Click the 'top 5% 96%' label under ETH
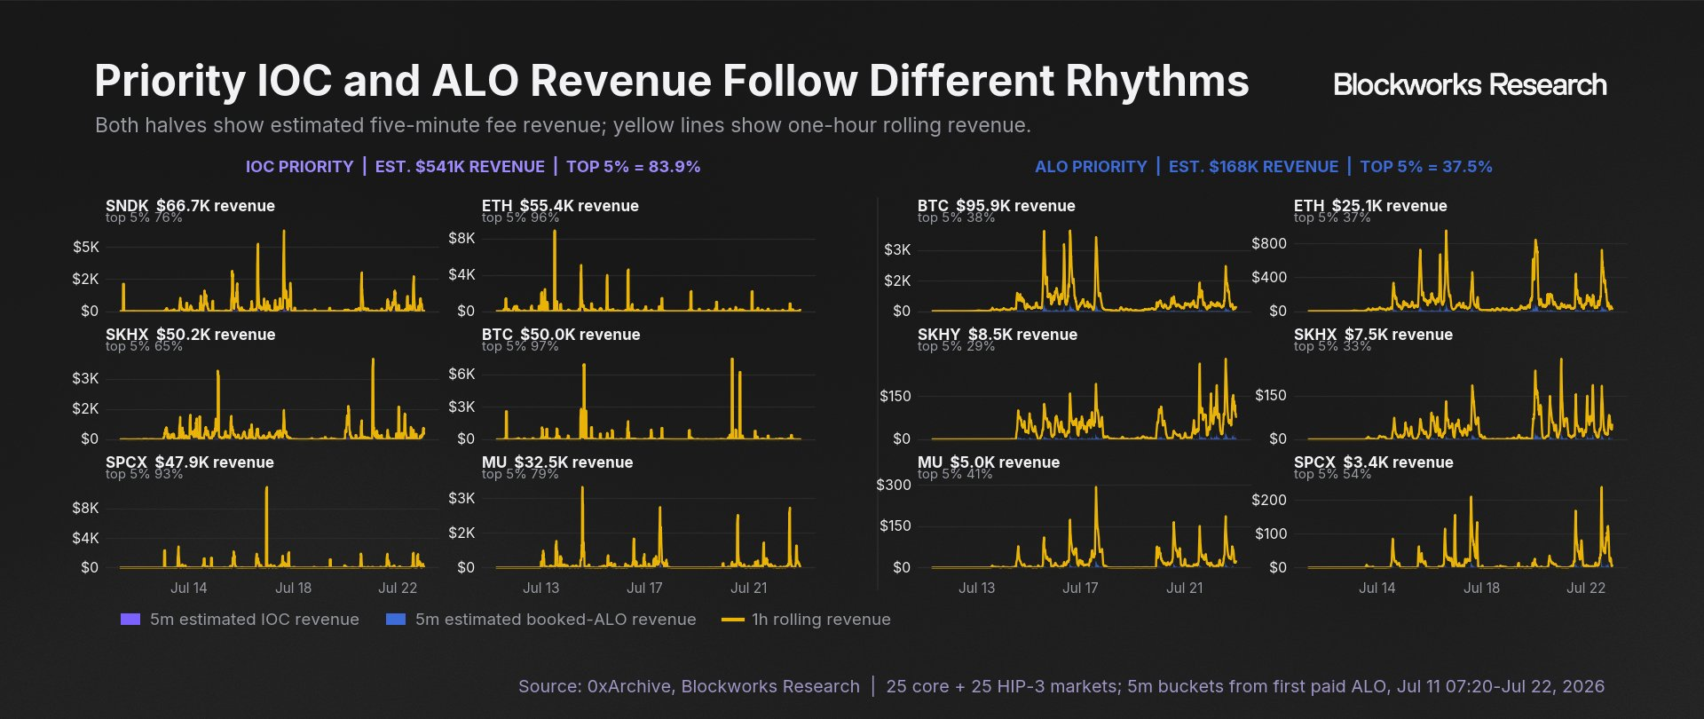1704x719 pixels. click(520, 217)
